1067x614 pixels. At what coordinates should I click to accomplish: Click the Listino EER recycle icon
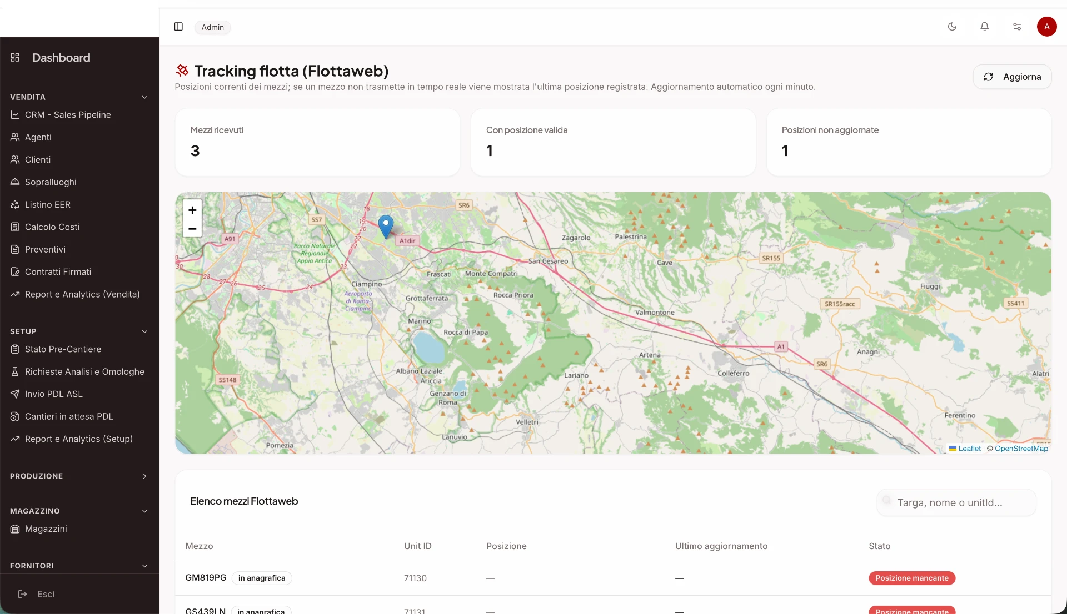point(15,204)
